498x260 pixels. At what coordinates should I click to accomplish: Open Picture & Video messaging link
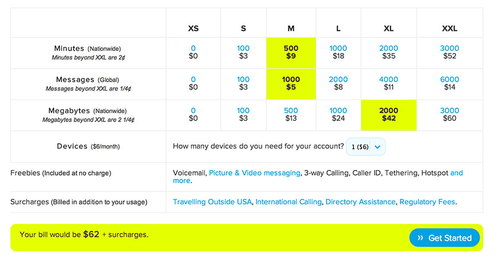pos(255,173)
